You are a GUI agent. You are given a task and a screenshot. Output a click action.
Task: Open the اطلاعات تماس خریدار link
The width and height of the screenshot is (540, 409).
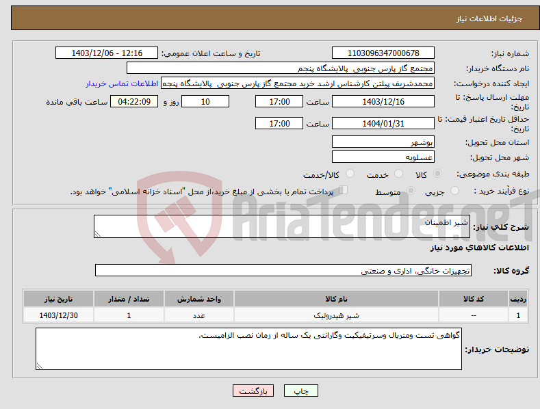pyautogui.click(x=122, y=83)
